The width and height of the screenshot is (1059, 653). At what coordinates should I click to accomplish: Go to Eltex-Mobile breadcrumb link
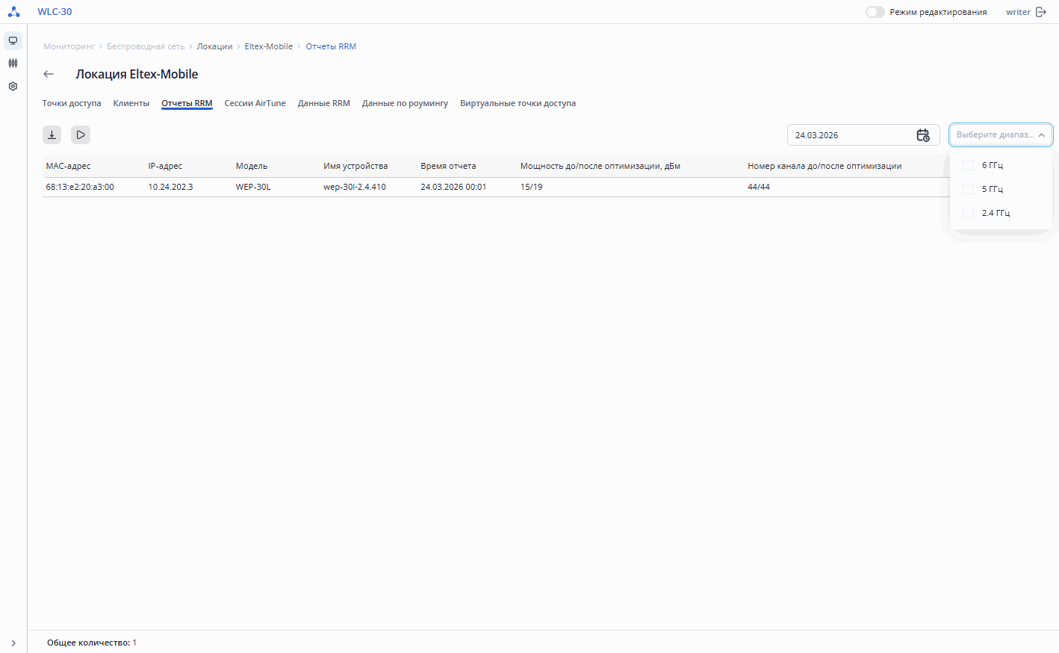(x=269, y=46)
